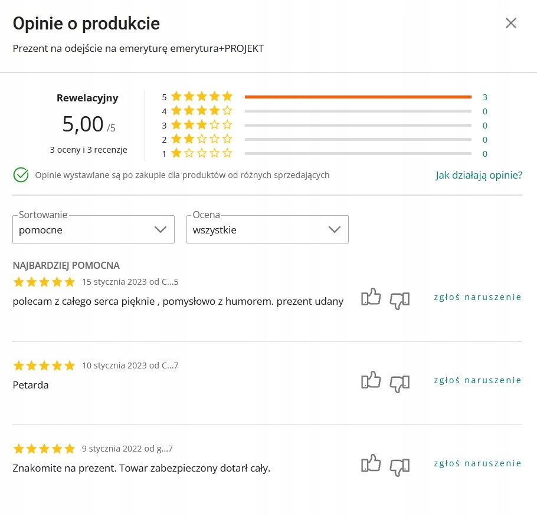Select the 3-star rating bar
Image resolution: width=537 pixels, height=517 pixels.
tap(358, 125)
